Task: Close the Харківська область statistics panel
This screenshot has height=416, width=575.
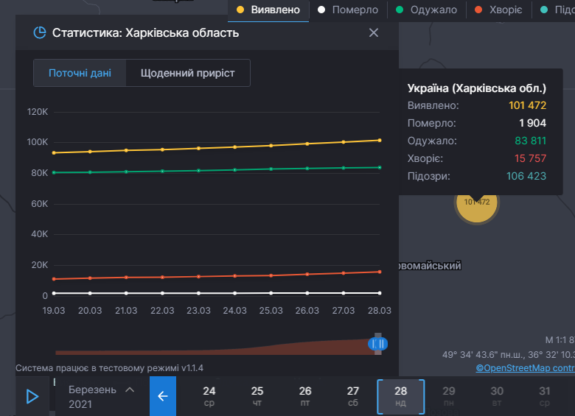Action: (x=373, y=32)
